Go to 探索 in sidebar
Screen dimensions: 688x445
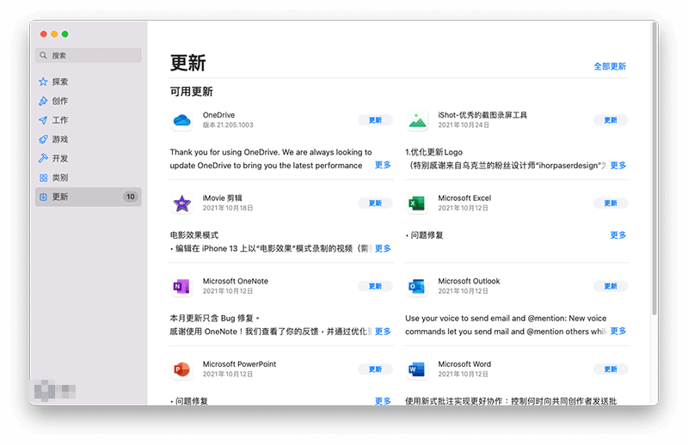click(x=59, y=82)
